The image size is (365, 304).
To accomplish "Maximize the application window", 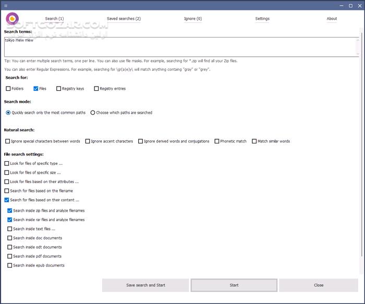I will click(350, 6).
